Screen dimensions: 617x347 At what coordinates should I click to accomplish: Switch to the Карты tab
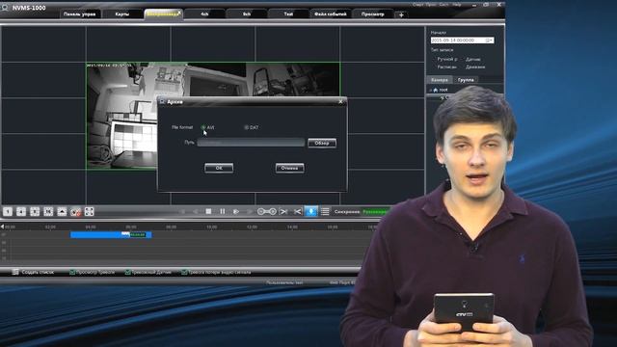[122, 14]
